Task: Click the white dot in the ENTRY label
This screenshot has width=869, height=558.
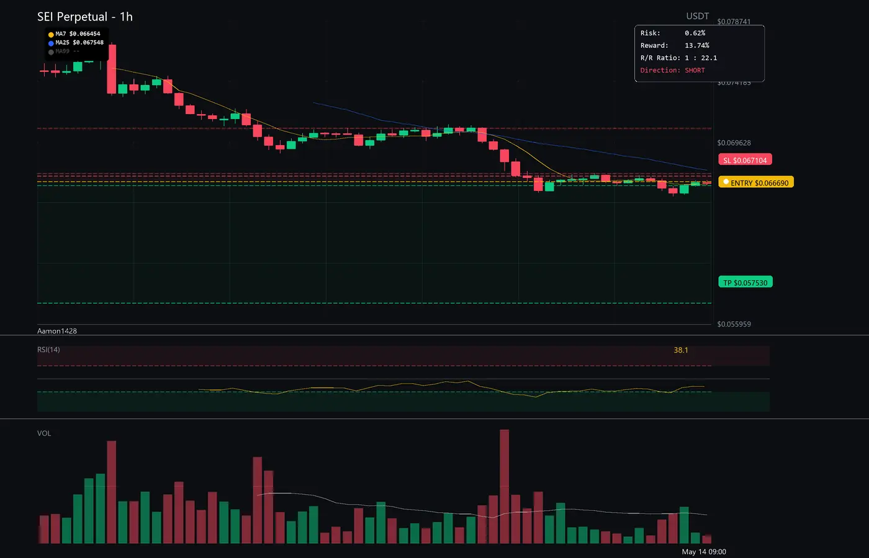Action: [x=726, y=182]
